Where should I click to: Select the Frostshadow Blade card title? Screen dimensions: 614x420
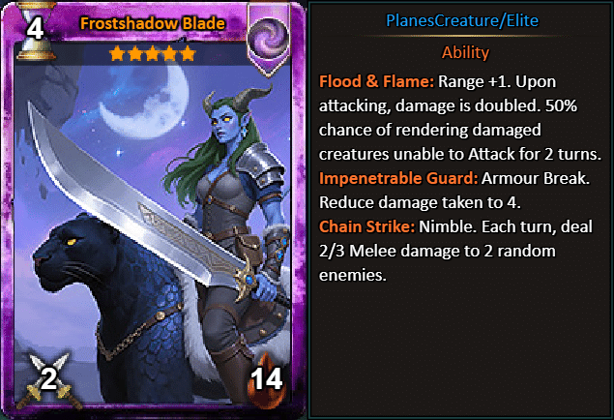[153, 23]
